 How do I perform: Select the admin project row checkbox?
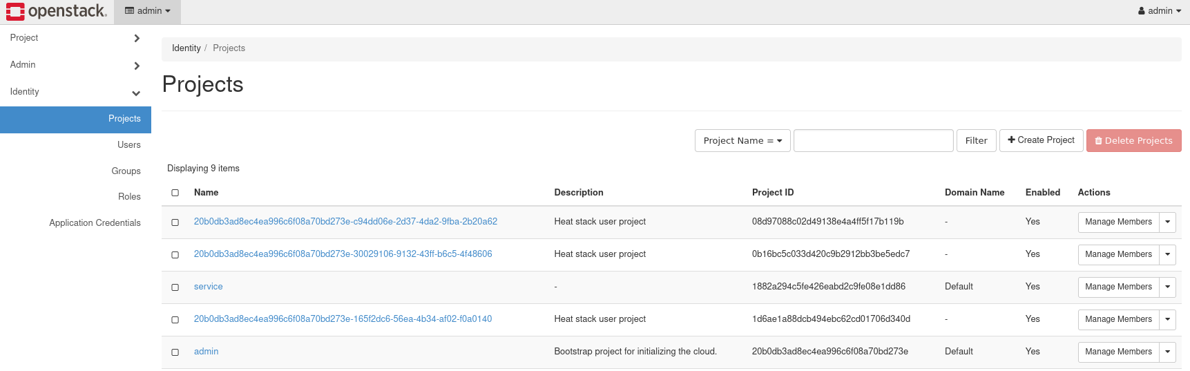point(175,352)
